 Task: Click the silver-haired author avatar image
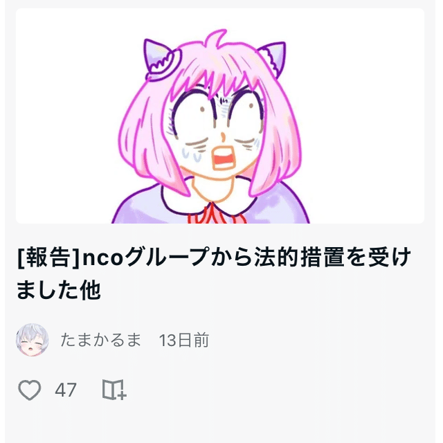[x=33, y=340]
